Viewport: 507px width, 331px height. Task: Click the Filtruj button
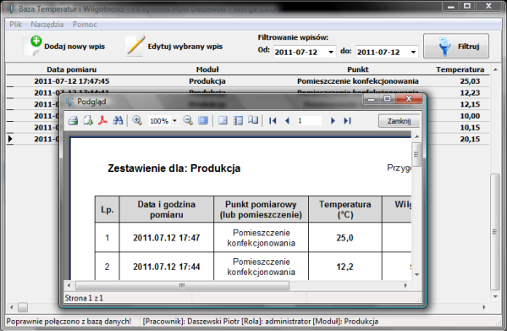pyautogui.click(x=456, y=47)
